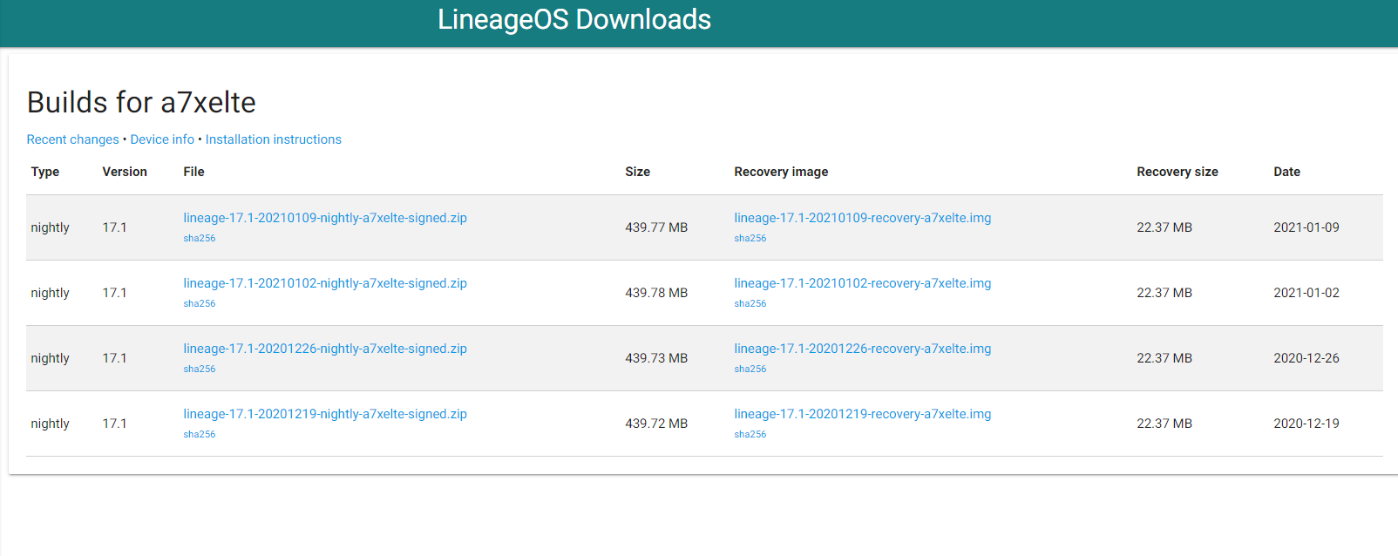The width and height of the screenshot is (1398, 556).
Task: Select the 2021-01-09 date cell
Action: tap(1306, 227)
